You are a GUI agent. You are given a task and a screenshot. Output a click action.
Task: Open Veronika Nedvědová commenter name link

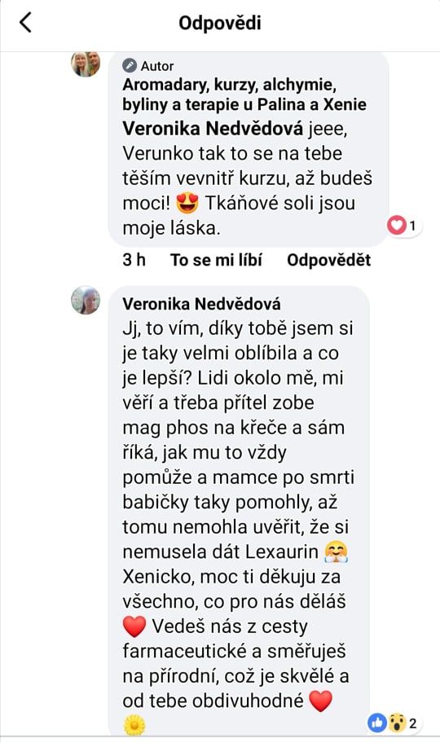click(201, 304)
